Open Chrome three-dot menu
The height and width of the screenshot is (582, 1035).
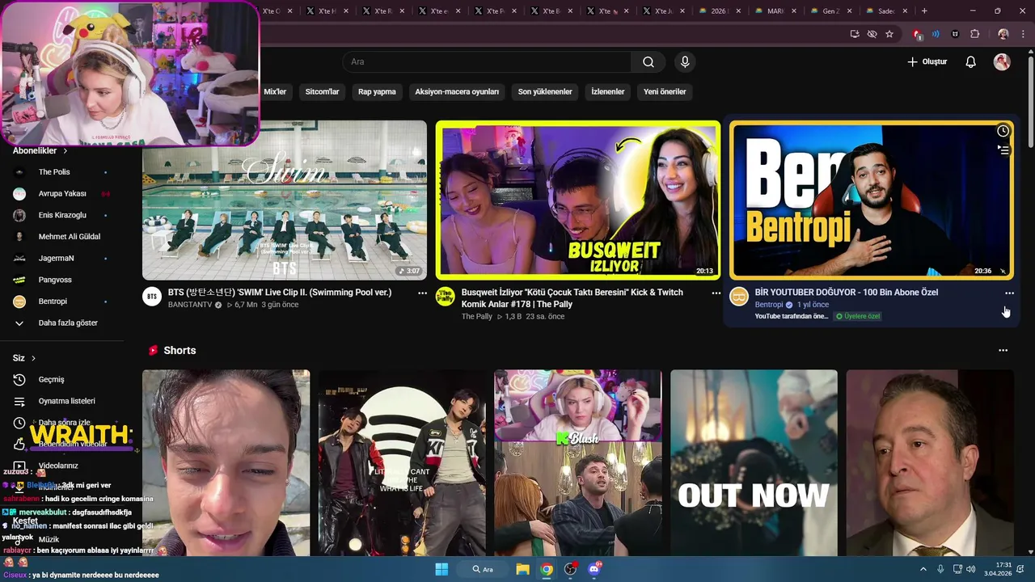tap(1023, 34)
